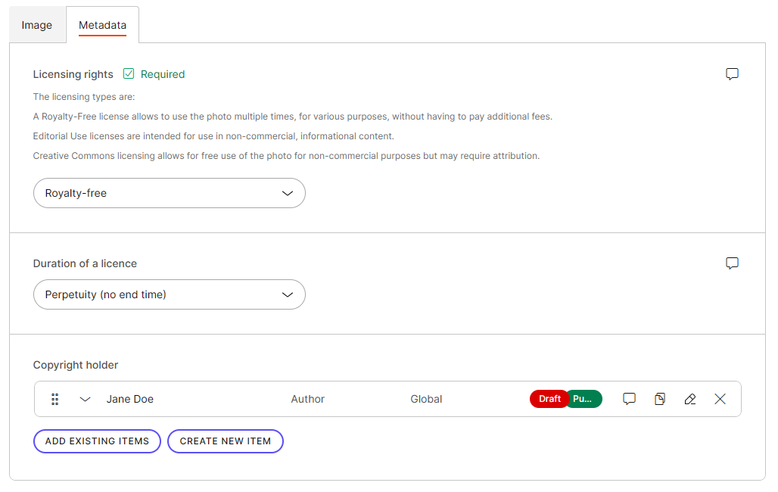Click ADD EXISTING ITEMS
Viewport: 778px width, 492px height.
pyautogui.click(x=96, y=441)
